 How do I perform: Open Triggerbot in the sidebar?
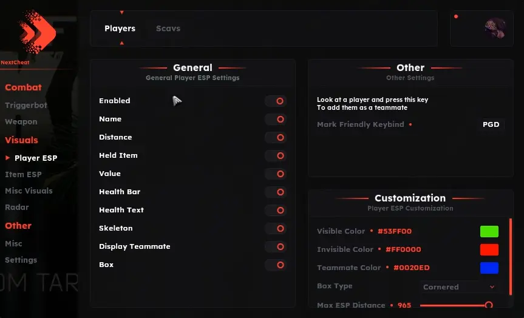tap(26, 106)
